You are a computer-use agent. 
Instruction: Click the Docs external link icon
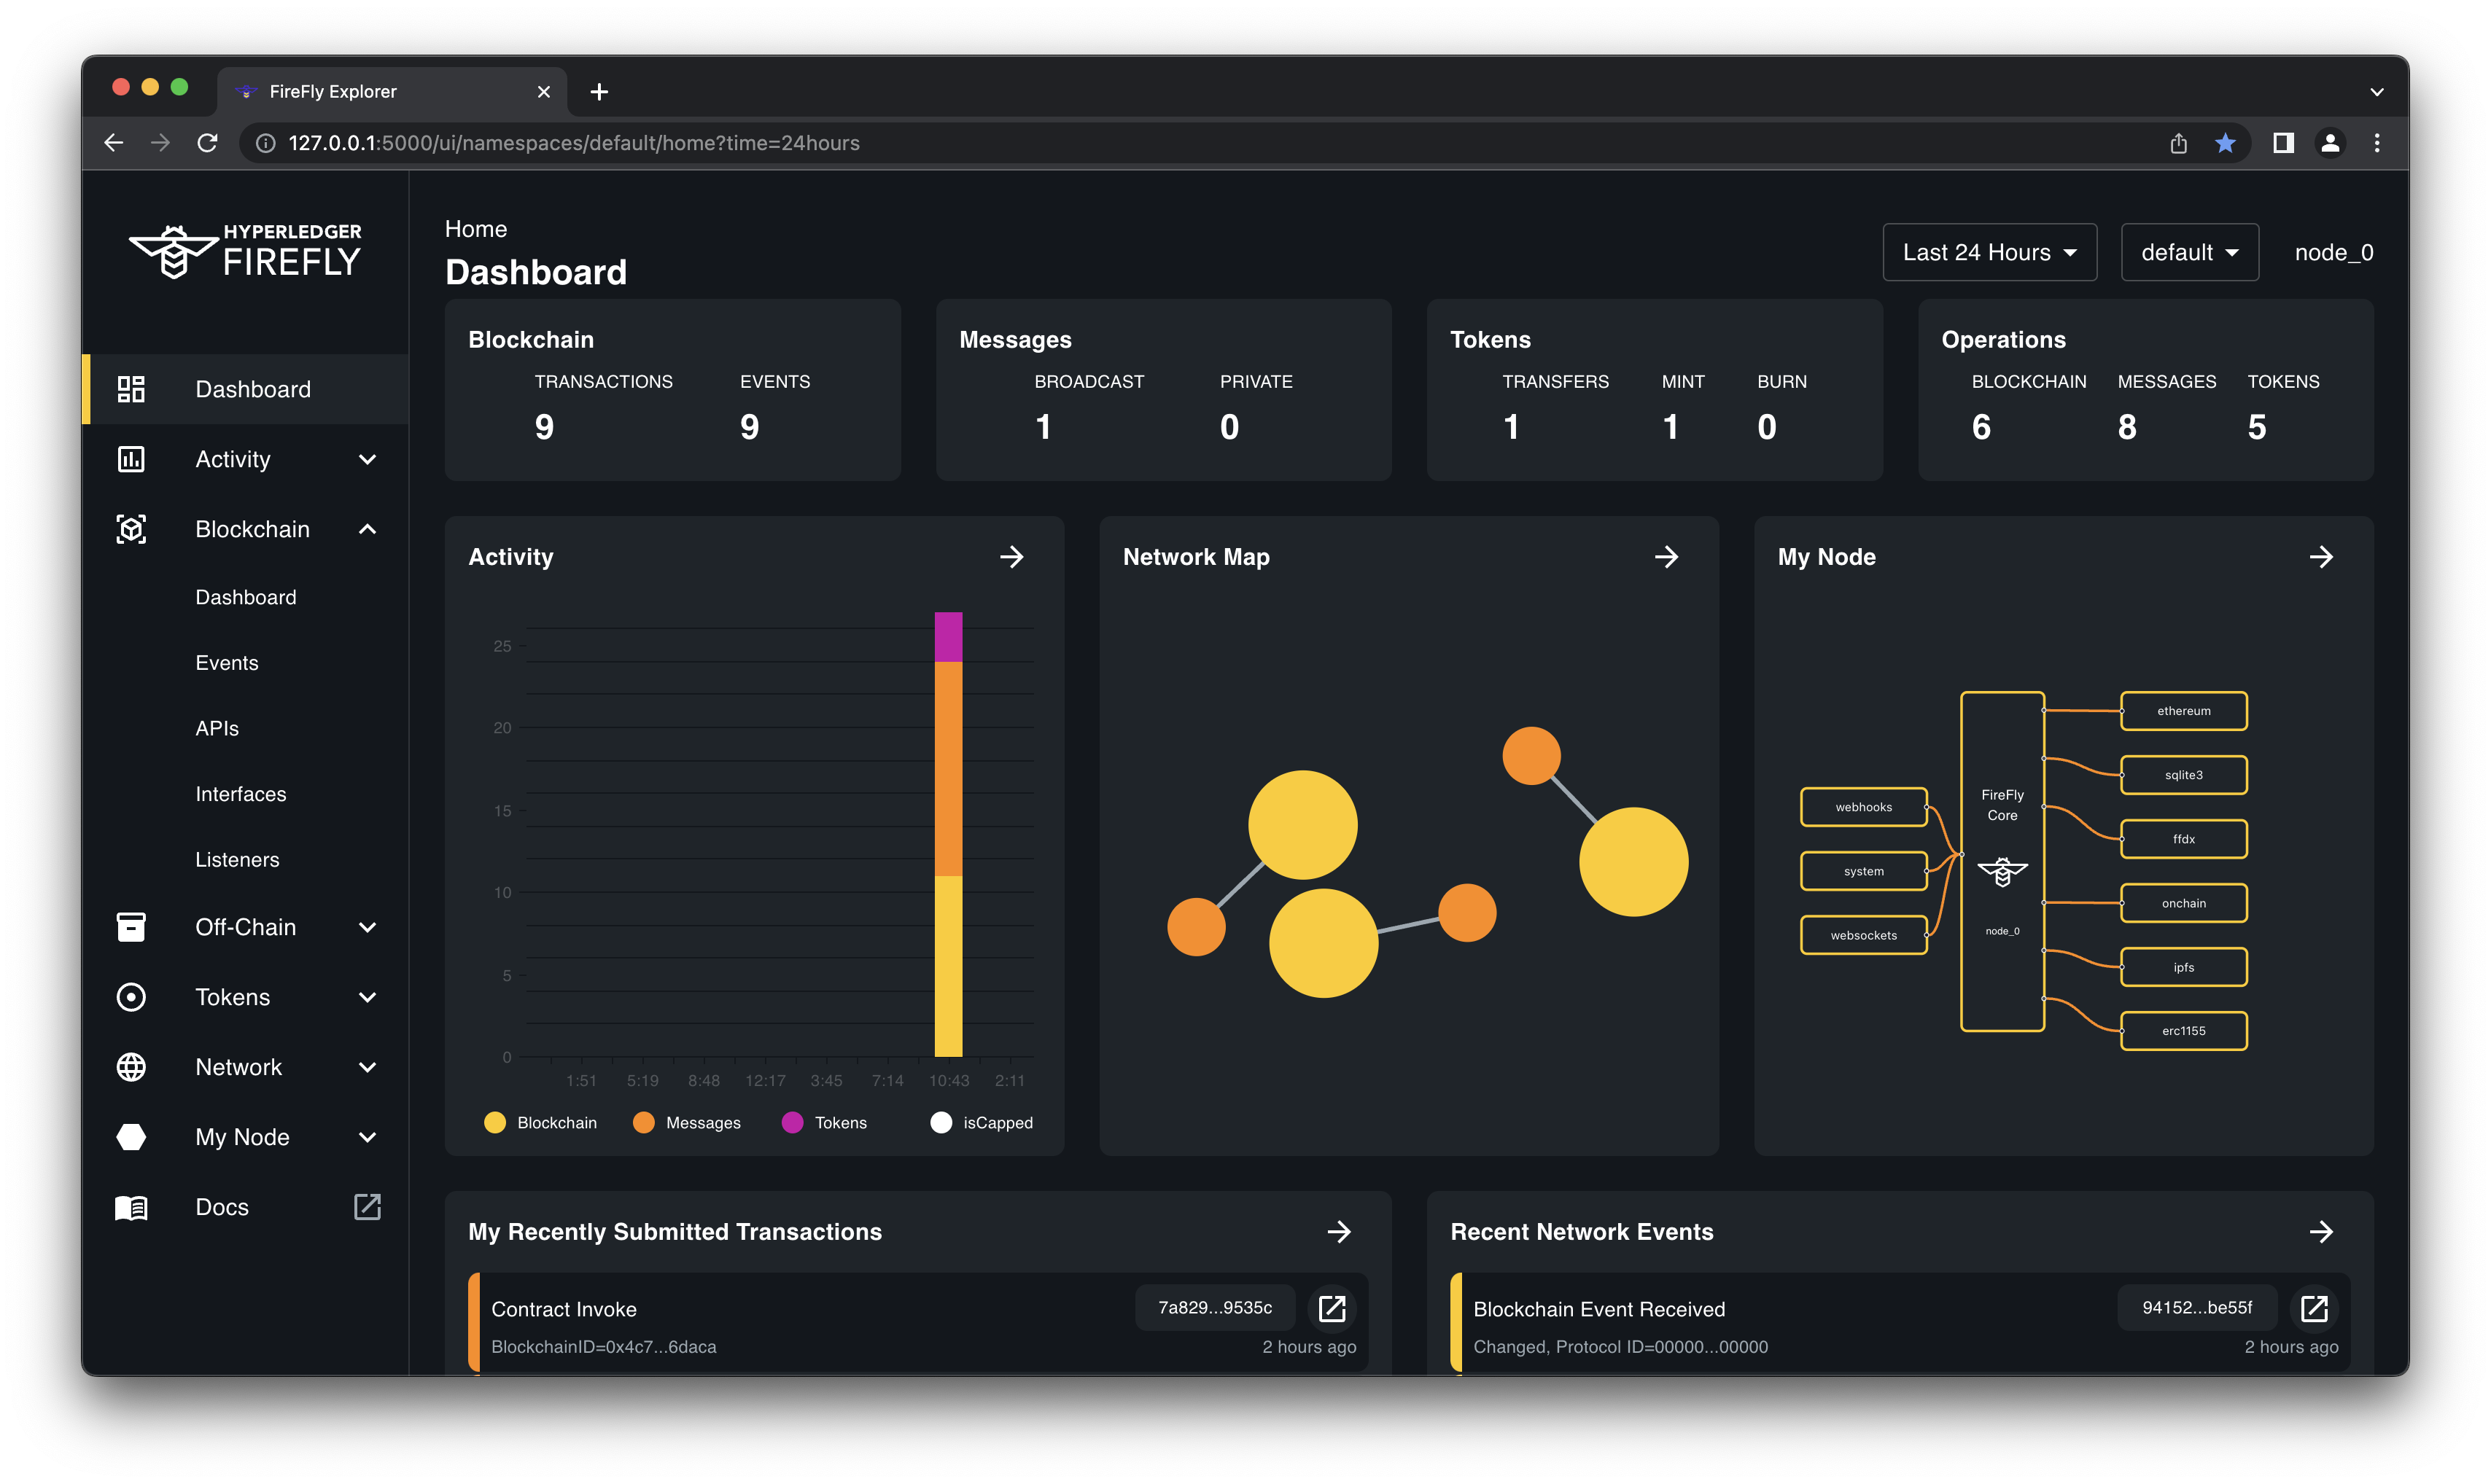coord(367,1207)
